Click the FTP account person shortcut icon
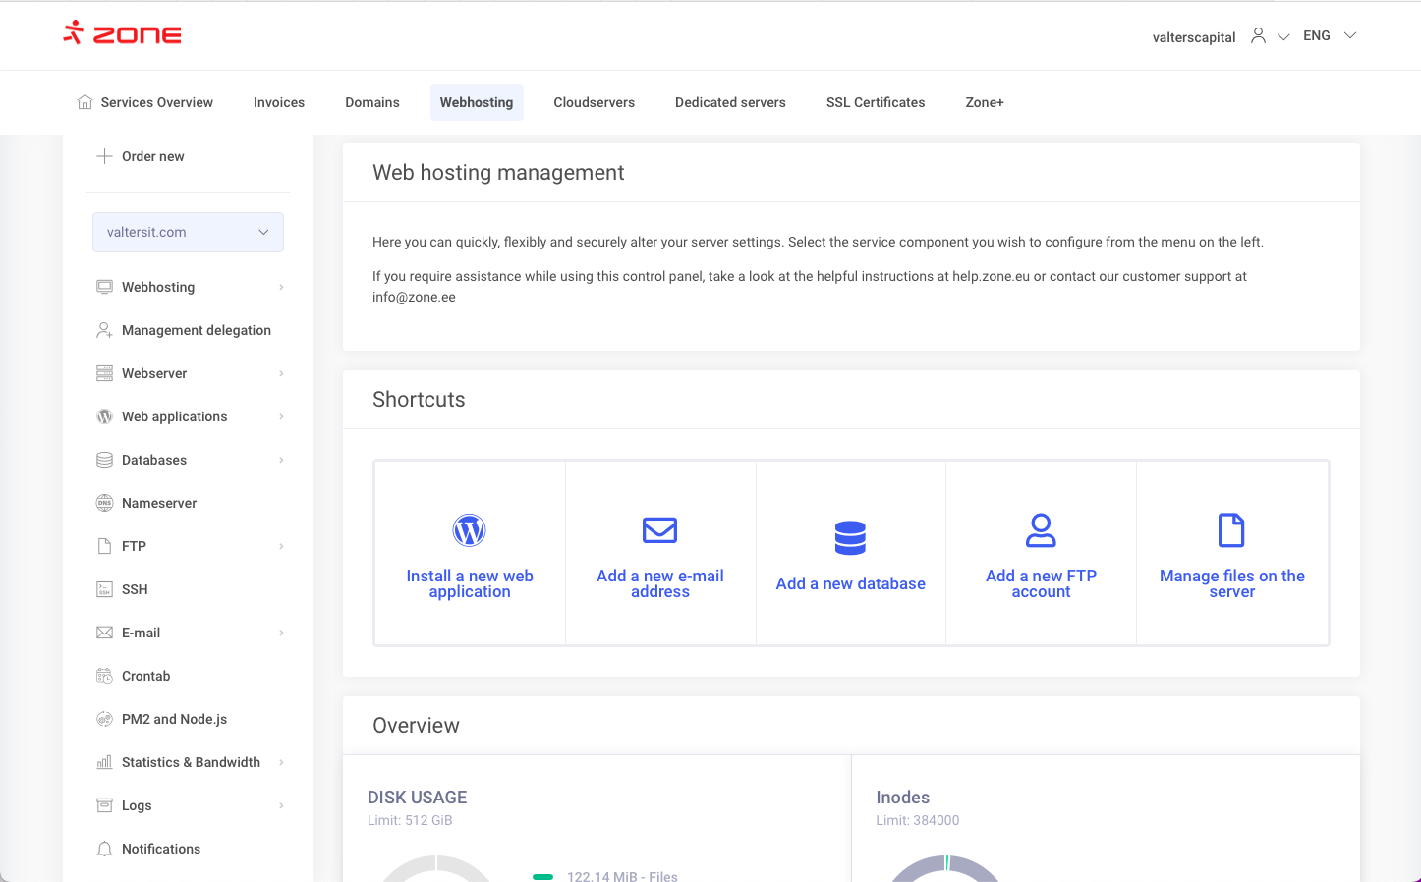The height and width of the screenshot is (882, 1421). click(x=1041, y=530)
